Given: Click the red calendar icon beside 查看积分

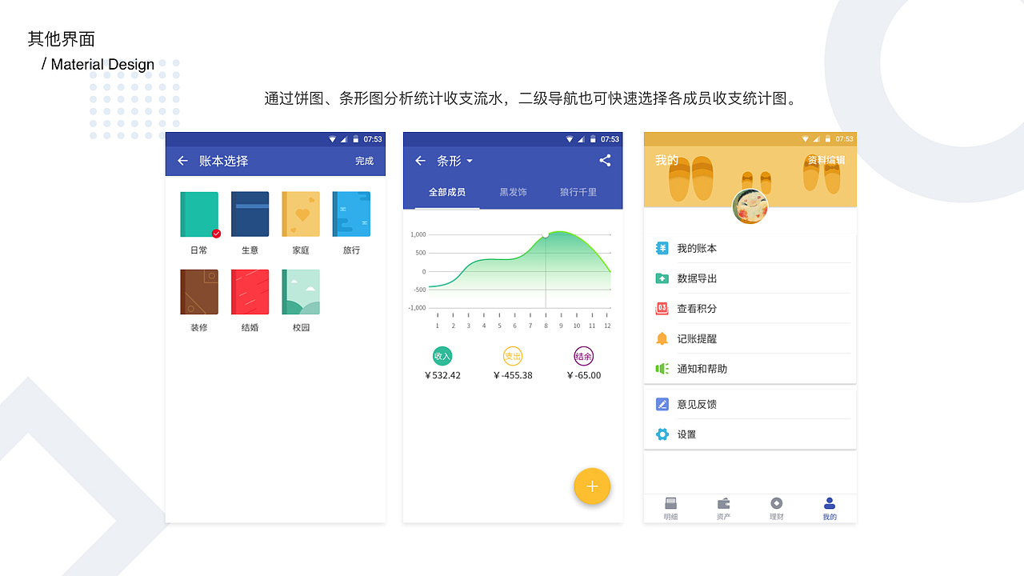Looking at the screenshot, I should pos(662,308).
